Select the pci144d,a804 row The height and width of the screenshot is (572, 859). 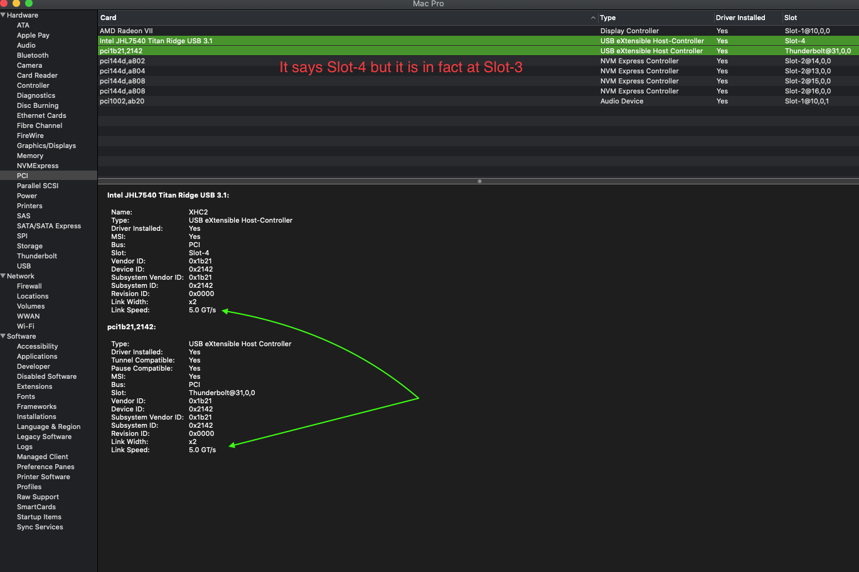click(x=478, y=71)
